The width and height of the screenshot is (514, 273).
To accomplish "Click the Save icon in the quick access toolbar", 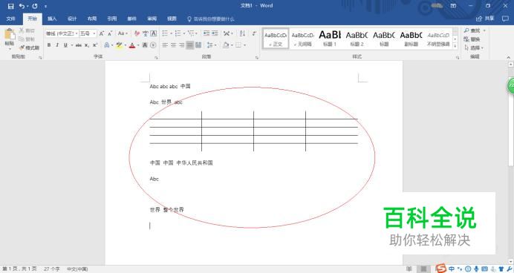I will click(11, 6).
